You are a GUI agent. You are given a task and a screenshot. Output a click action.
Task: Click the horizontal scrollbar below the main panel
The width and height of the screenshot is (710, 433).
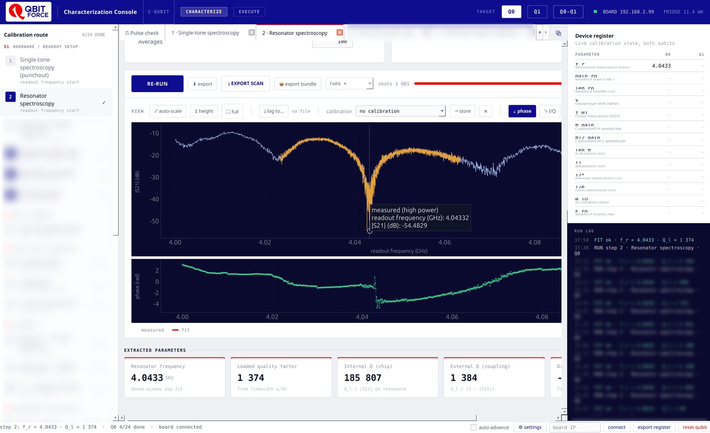(302, 418)
